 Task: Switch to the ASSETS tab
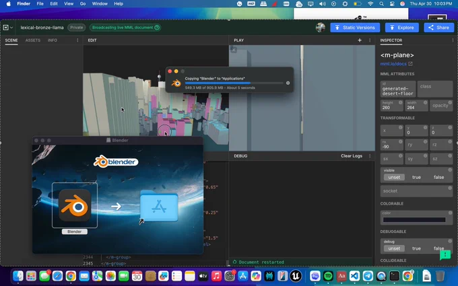[33, 40]
